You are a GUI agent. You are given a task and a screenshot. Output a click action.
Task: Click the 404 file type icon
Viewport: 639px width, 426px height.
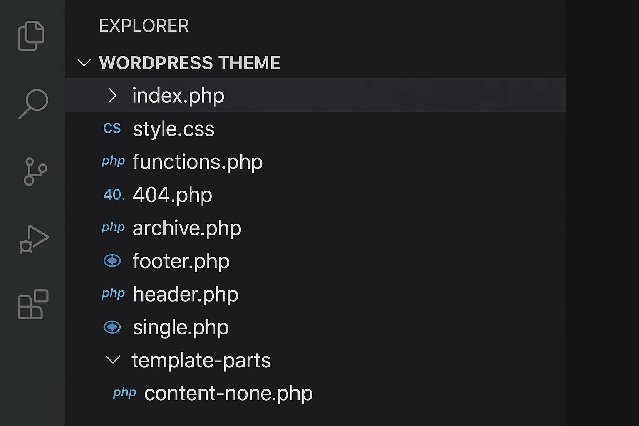[x=113, y=195]
